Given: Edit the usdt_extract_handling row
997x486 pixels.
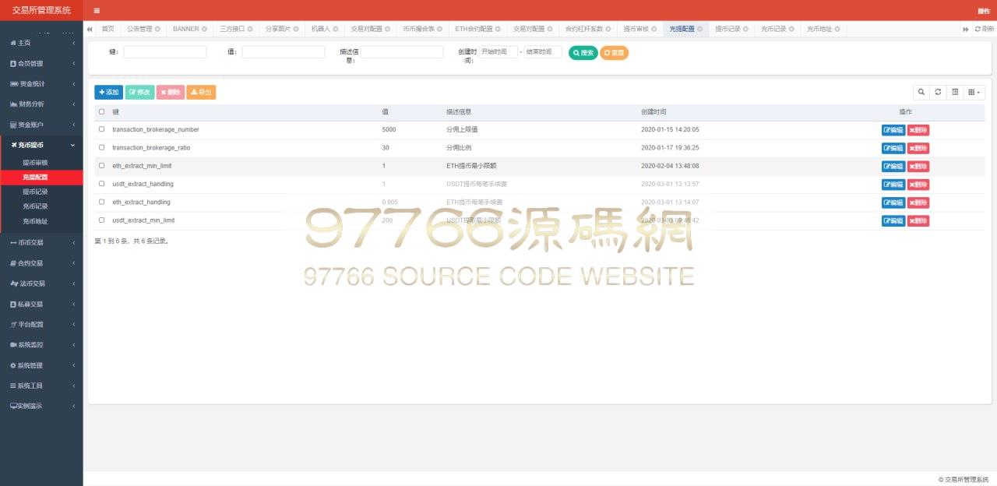Looking at the screenshot, I should [893, 185].
